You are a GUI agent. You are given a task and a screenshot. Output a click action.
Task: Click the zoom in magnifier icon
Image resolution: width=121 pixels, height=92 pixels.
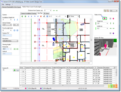(105, 11)
